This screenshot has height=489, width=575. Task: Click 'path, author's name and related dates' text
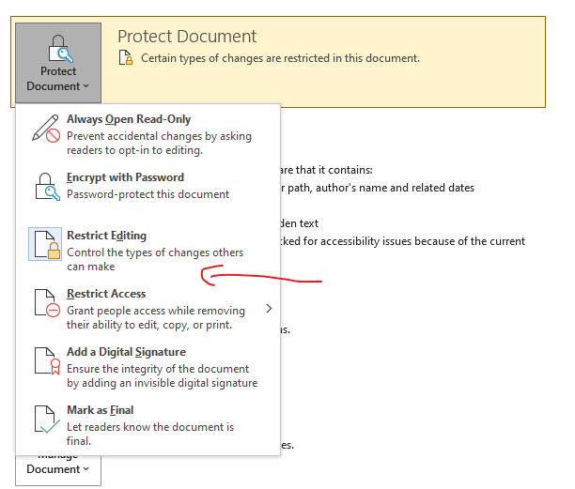point(381,188)
